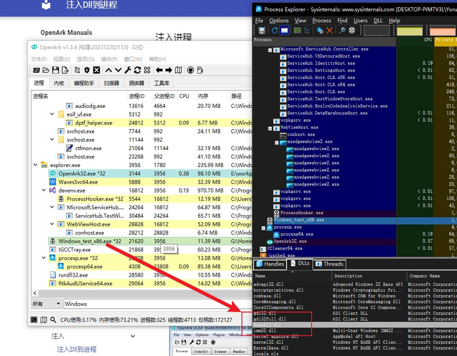
Task: Toggle the lower pane icon in Process Explorer
Action: [285, 30]
